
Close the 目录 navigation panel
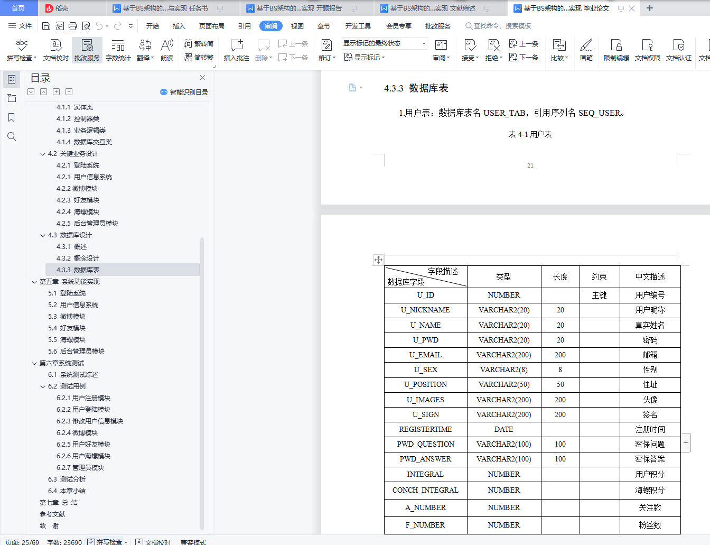pos(202,78)
